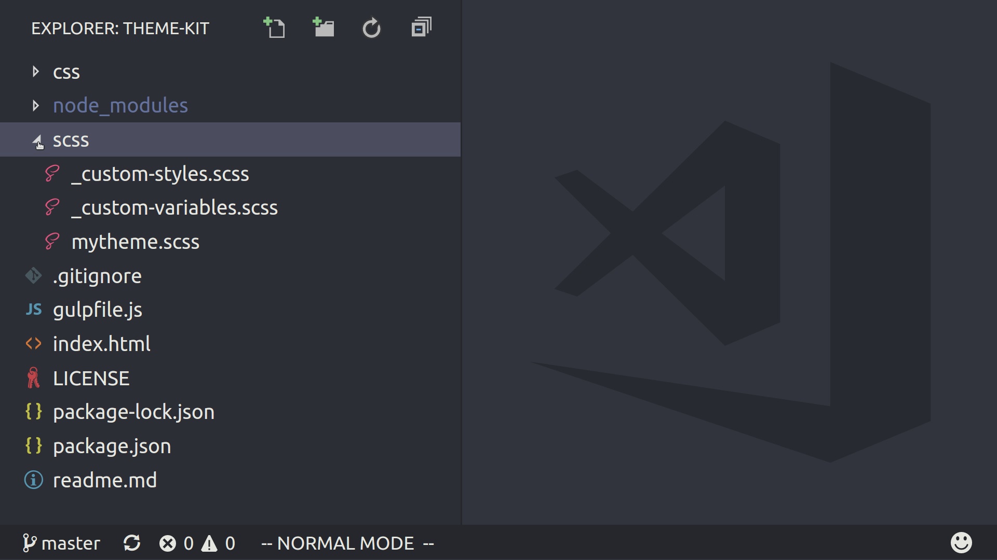The width and height of the screenshot is (997, 560).
Task: Click the info icon beside readme.md
Action: point(34,480)
